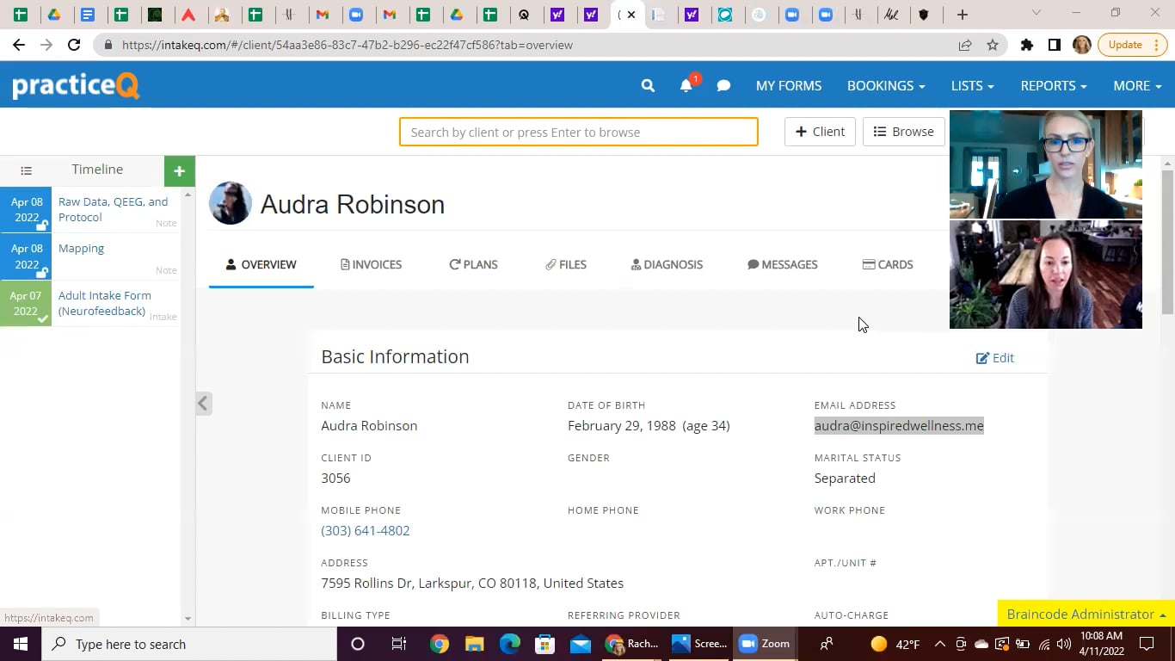
Task: Switch to the INVOICES tab
Action: pyautogui.click(x=371, y=264)
